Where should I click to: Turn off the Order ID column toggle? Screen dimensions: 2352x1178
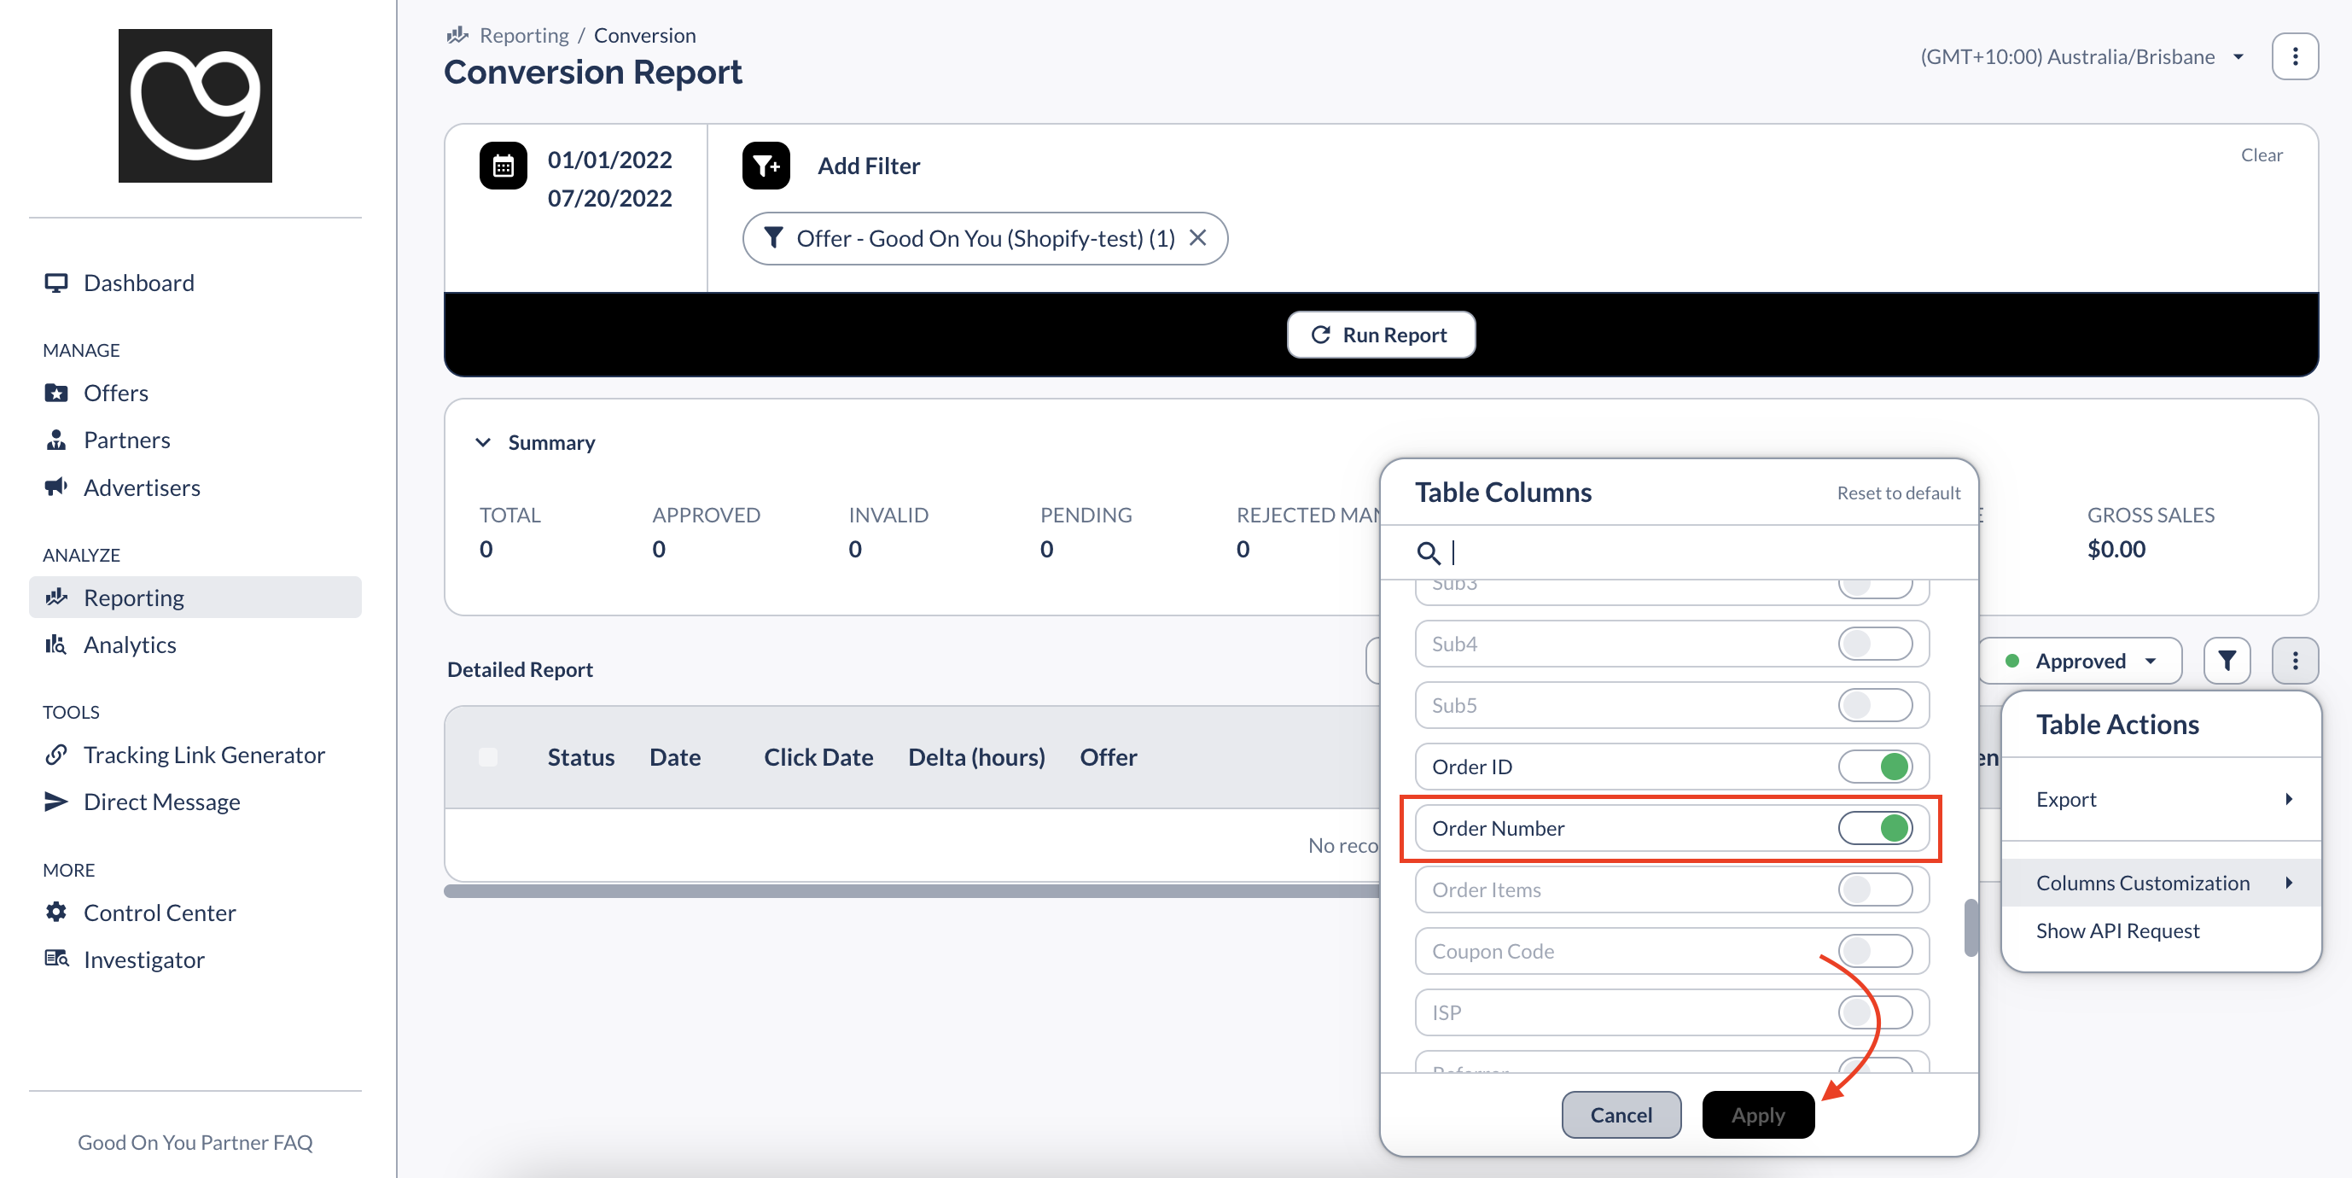[1874, 767]
